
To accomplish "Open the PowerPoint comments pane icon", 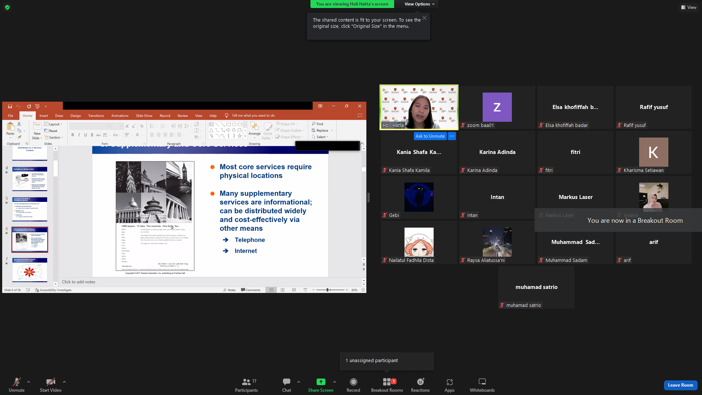I will 360,116.
